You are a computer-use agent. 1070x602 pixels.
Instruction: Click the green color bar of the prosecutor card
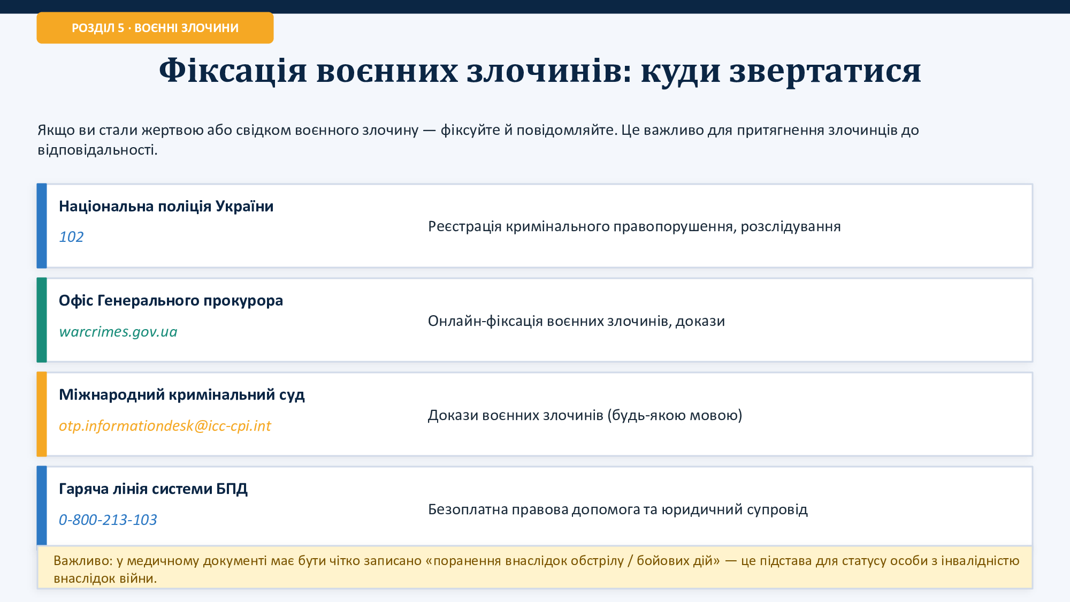pyautogui.click(x=42, y=319)
